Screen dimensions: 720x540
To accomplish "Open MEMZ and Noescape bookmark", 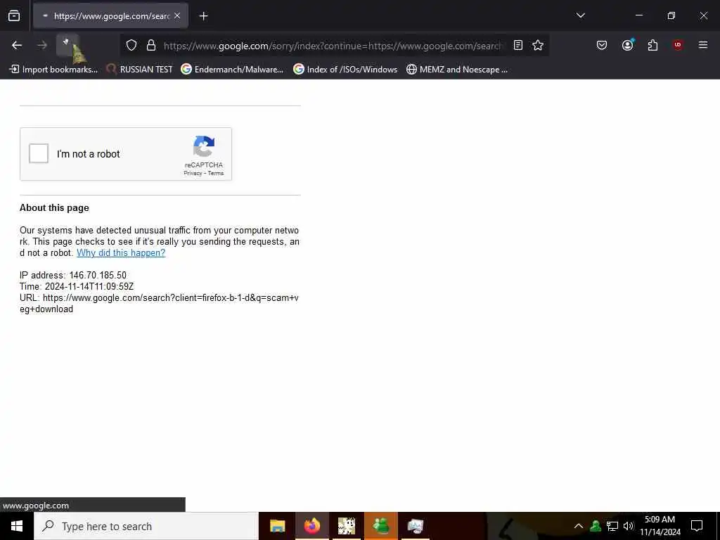I will point(457,70).
